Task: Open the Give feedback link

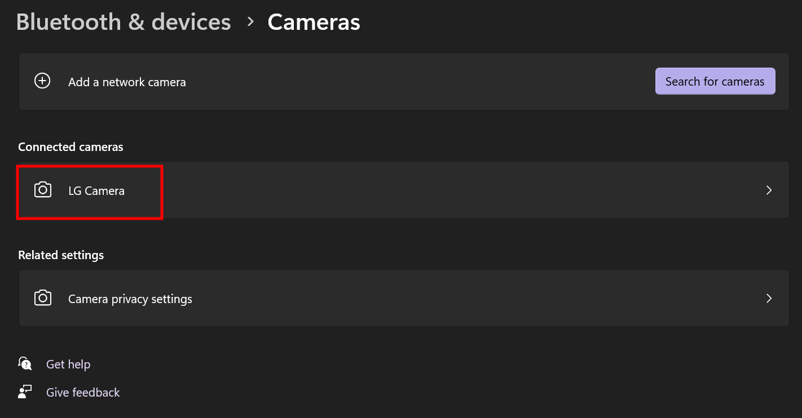Action: (83, 393)
